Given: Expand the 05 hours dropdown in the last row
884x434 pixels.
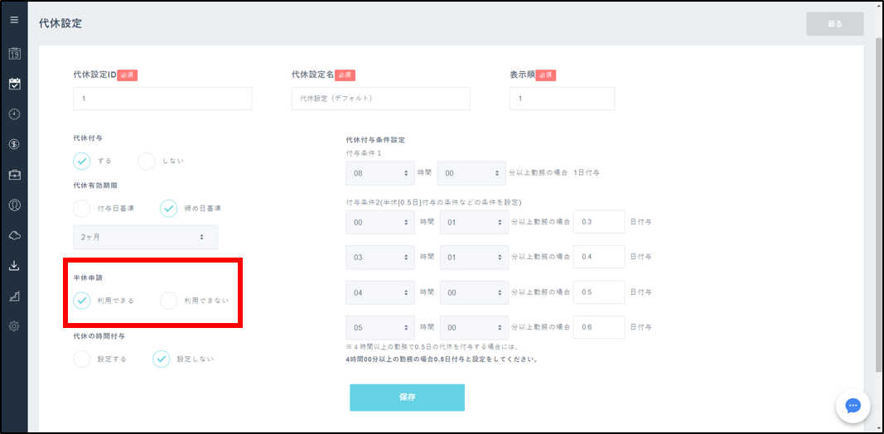Looking at the screenshot, I should point(379,328).
